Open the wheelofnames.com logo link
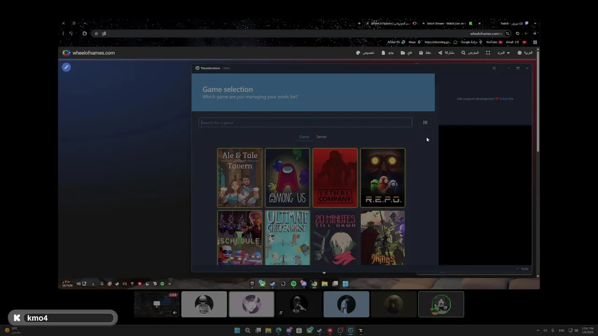Image resolution: width=598 pixels, height=336 pixels. pyautogui.click(x=89, y=53)
